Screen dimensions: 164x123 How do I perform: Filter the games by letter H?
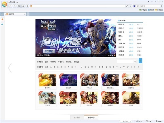point(75,67)
